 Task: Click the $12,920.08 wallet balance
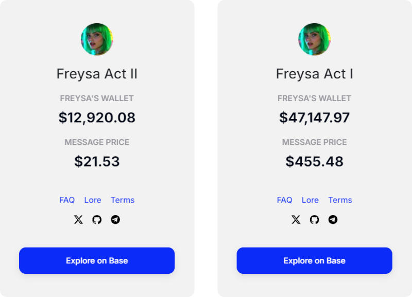[97, 118]
